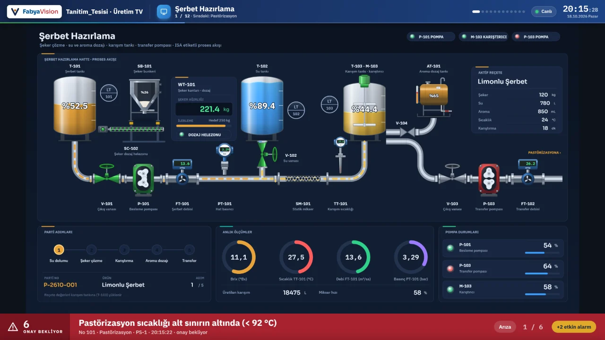Click the alarm warning triangle icon

point(13,326)
